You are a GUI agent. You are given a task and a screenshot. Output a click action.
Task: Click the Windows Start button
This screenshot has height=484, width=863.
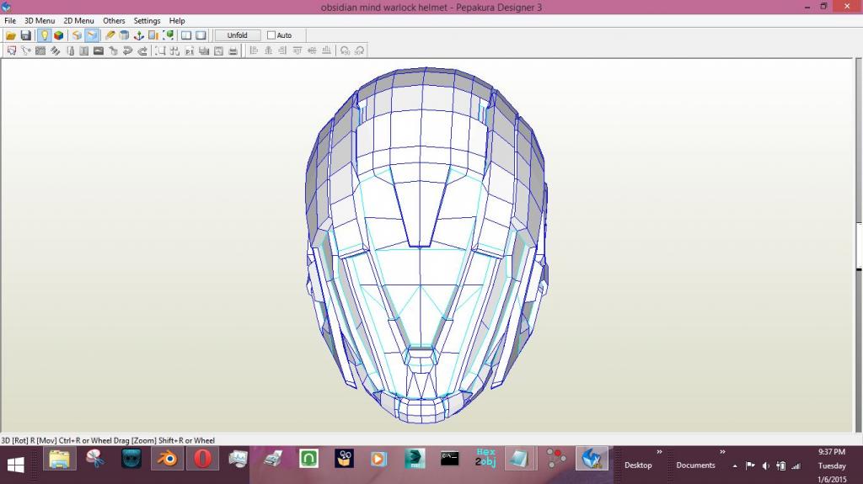tap(15, 464)
